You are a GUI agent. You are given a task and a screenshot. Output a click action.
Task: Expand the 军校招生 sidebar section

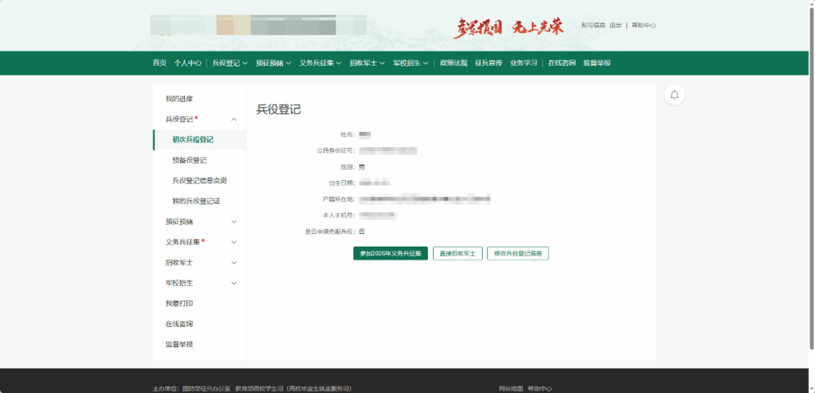click(x=234, y=283)
